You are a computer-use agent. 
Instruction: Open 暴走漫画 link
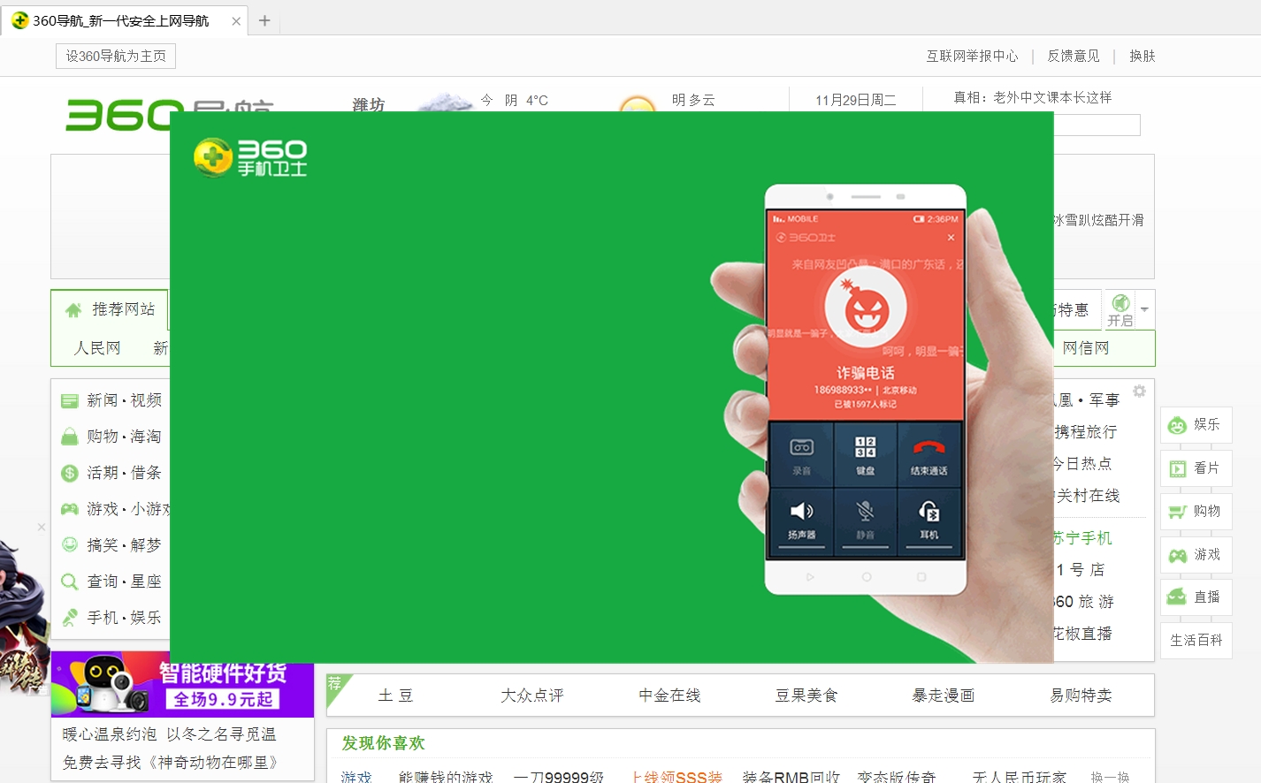pyautogui.click(x=944, y=696)
